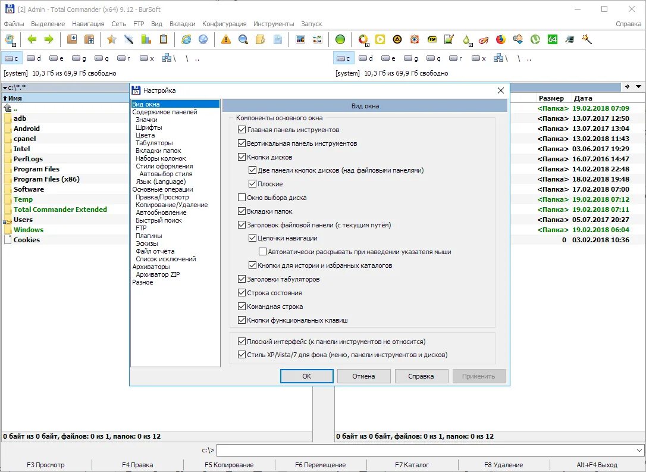646x472 pixels.
Task: Open the PDF tool icon in toolbar
Action: click(432, 39)
